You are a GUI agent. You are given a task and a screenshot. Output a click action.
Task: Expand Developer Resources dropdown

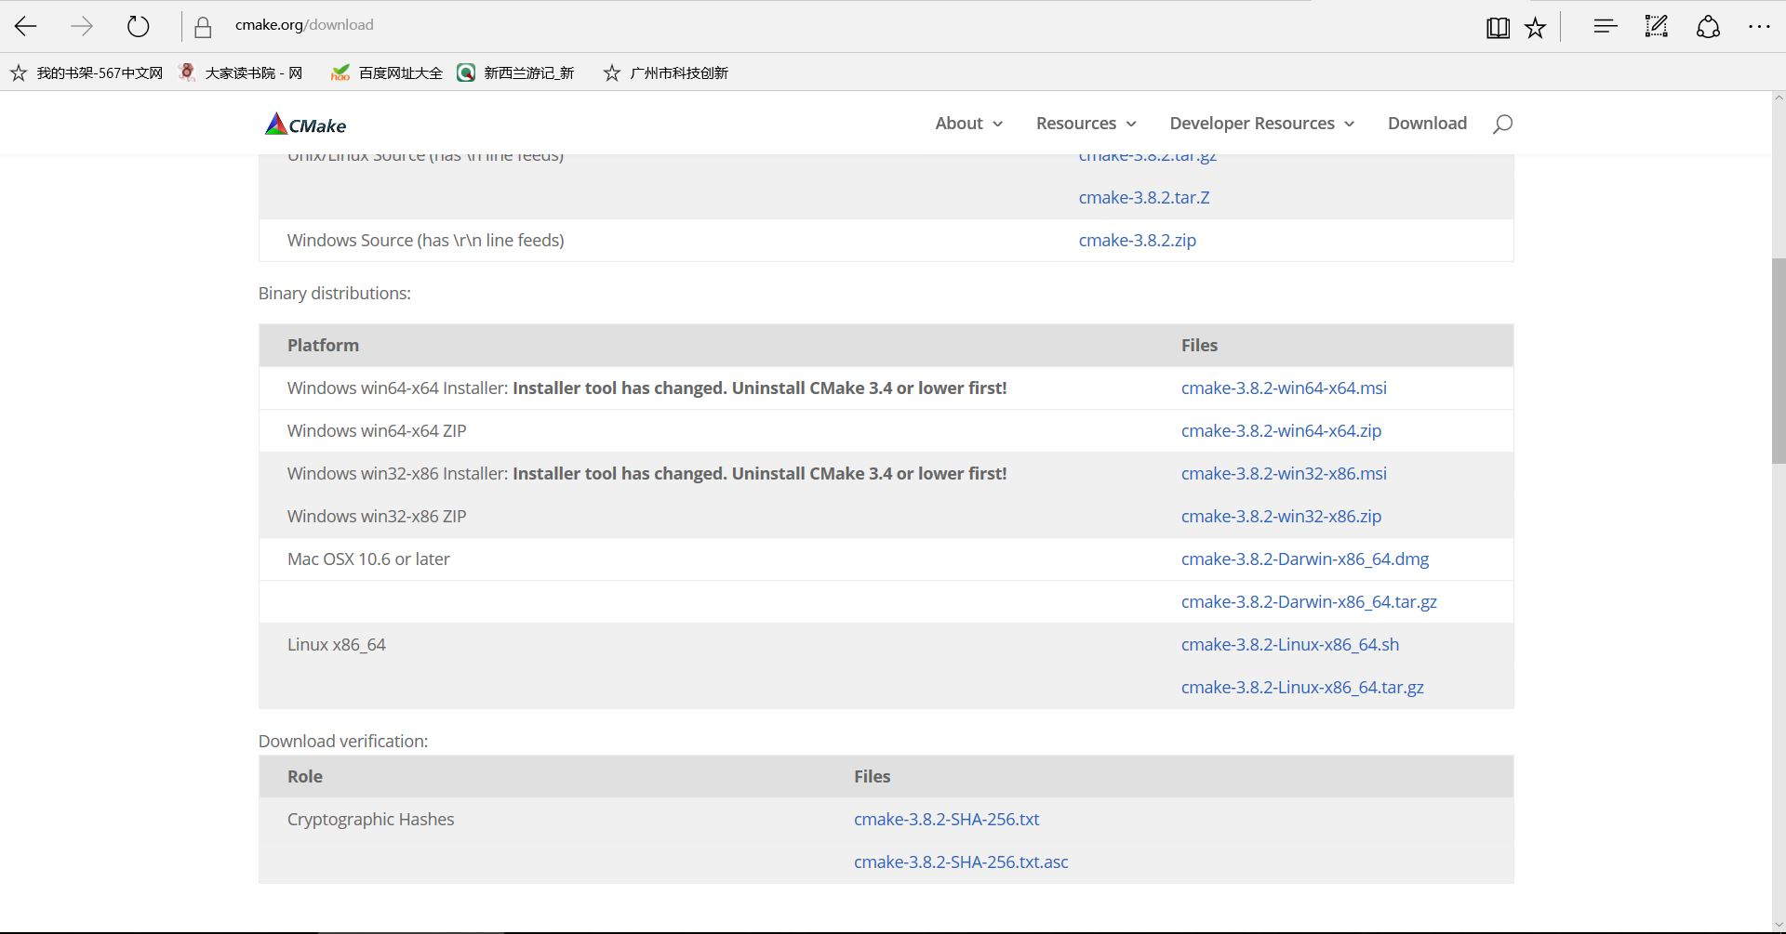click(1261, 124)
